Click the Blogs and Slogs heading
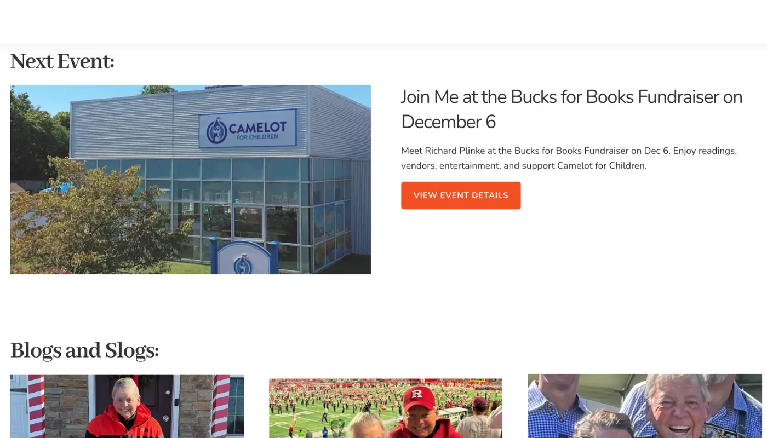Viewport: 767px width, 438px height. (x=84, y=350)
